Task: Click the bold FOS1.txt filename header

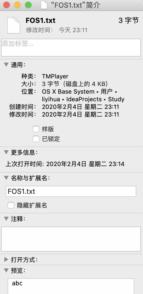Action: point(41,20)
